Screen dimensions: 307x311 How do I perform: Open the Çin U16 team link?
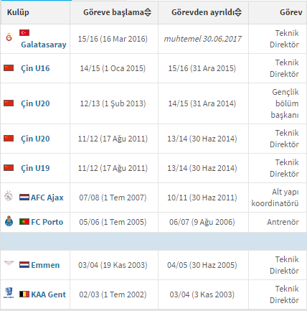(35, 68)
